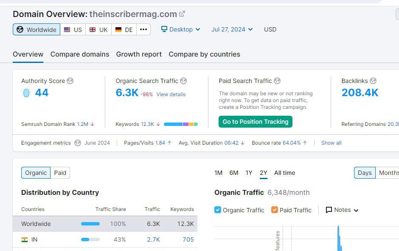399x251 pixels.
Task: Click the Keywords column header
Action: tap(182, 209)
